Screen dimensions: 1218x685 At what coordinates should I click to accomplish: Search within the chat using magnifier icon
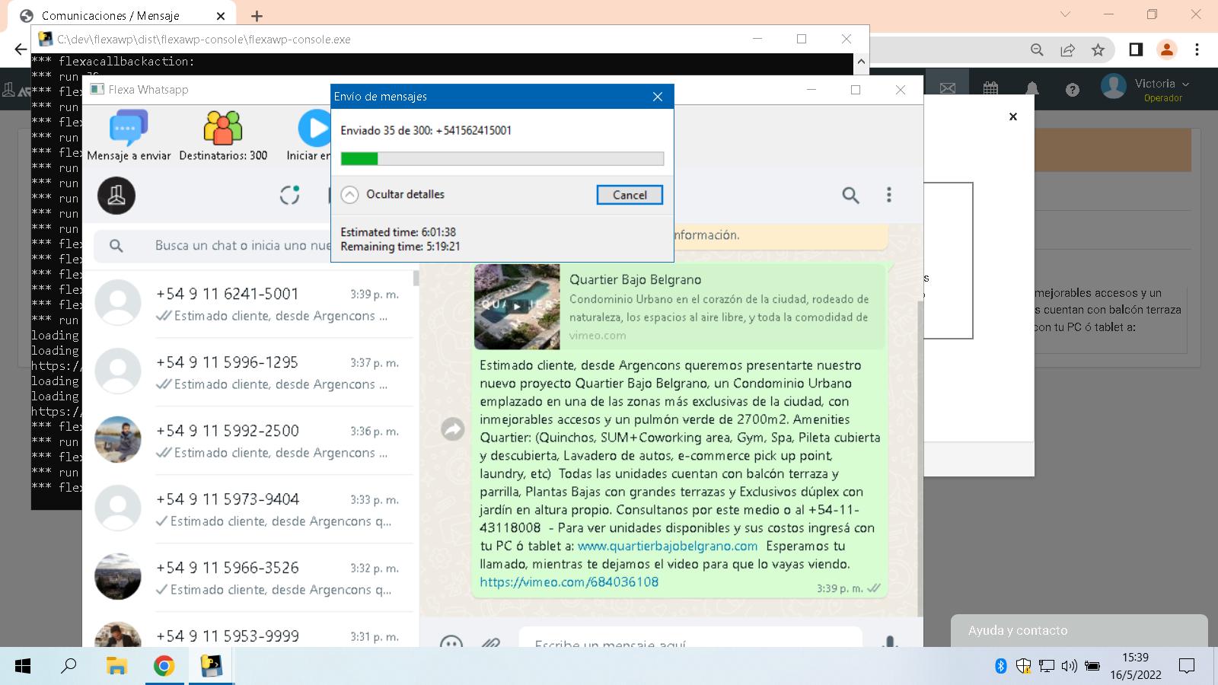pyautogui.click(x=850, y=195)
